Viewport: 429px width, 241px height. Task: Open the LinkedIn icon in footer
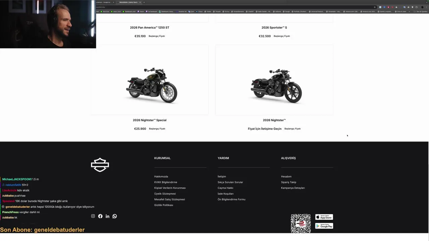click(107, 216)
